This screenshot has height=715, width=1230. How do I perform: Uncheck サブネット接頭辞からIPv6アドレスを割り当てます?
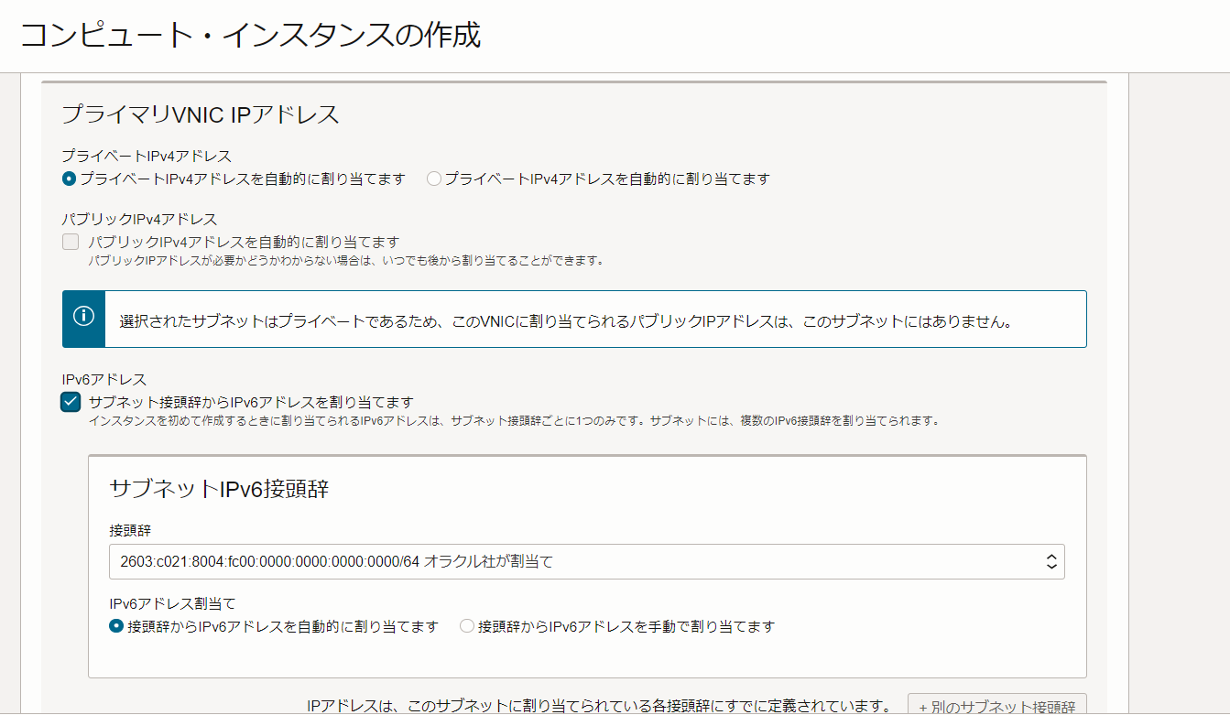point(71,401)
